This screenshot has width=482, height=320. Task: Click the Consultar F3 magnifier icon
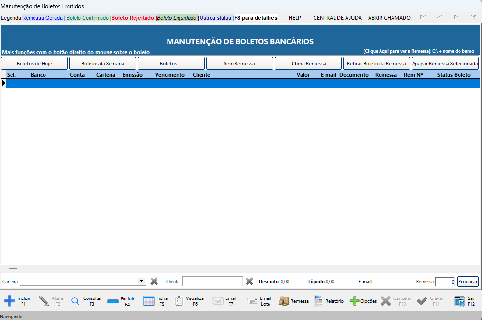click(x=75, y=301)
